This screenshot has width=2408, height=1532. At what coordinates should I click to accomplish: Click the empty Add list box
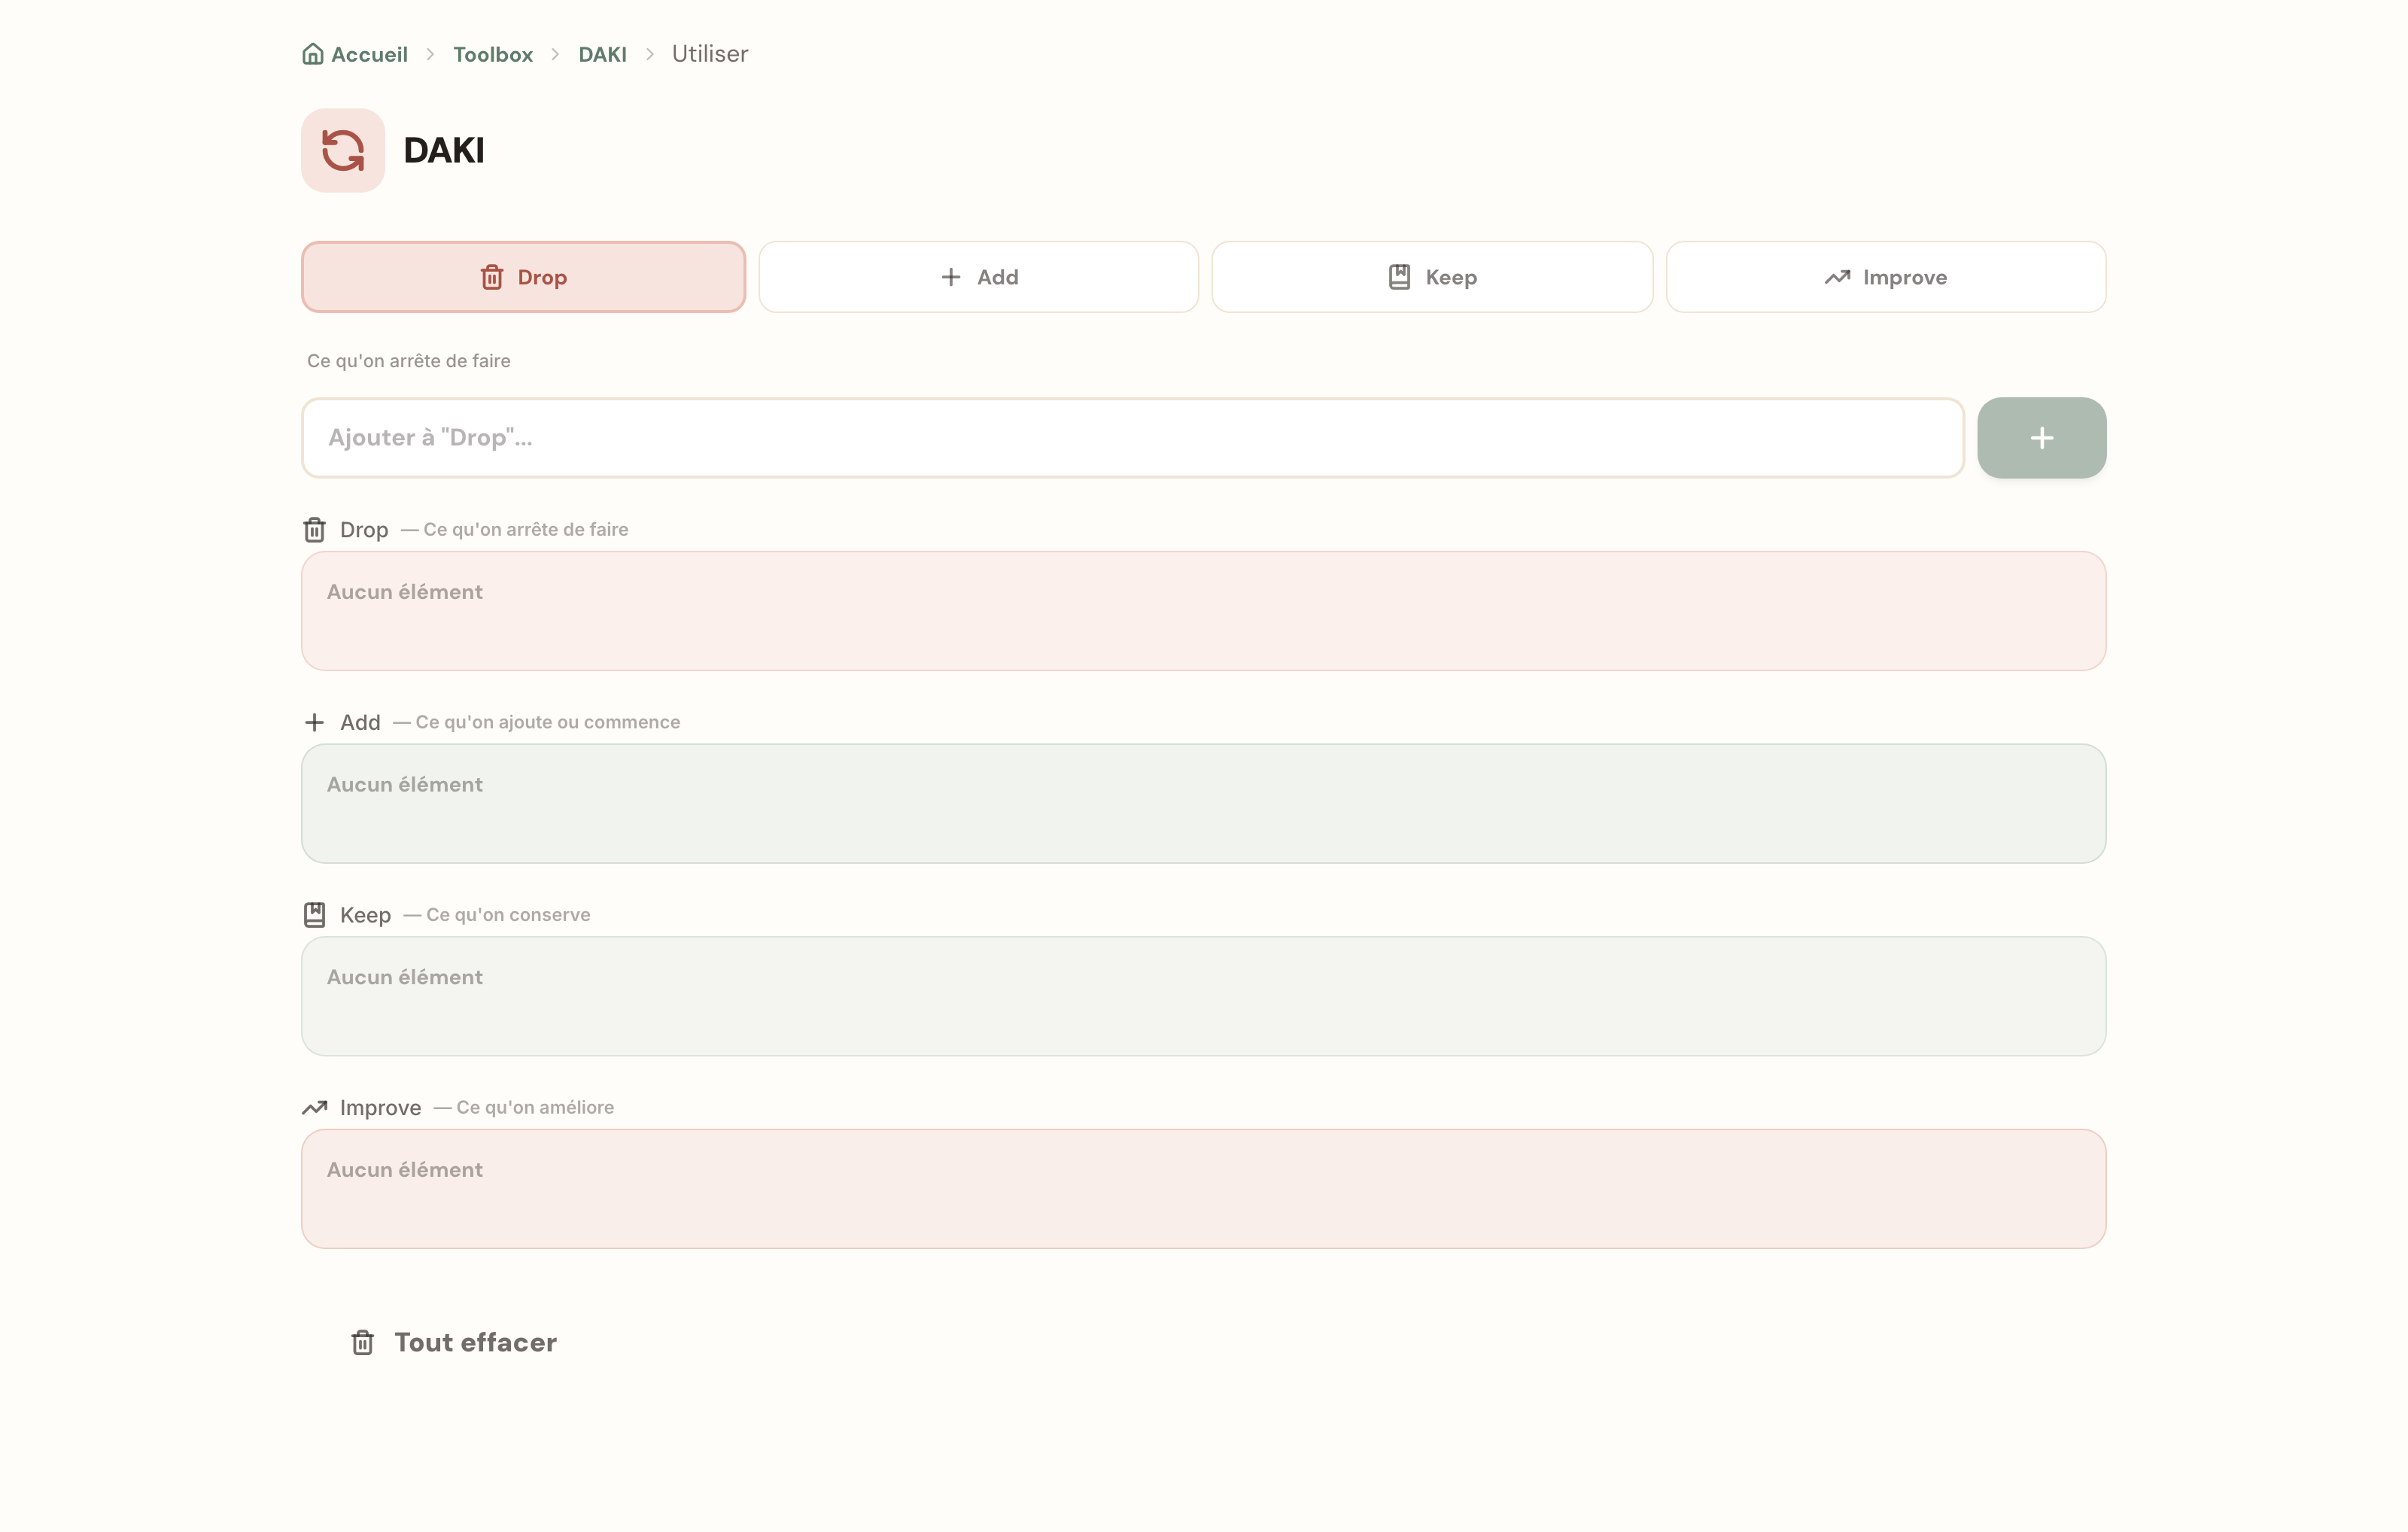pos(1204,804)
